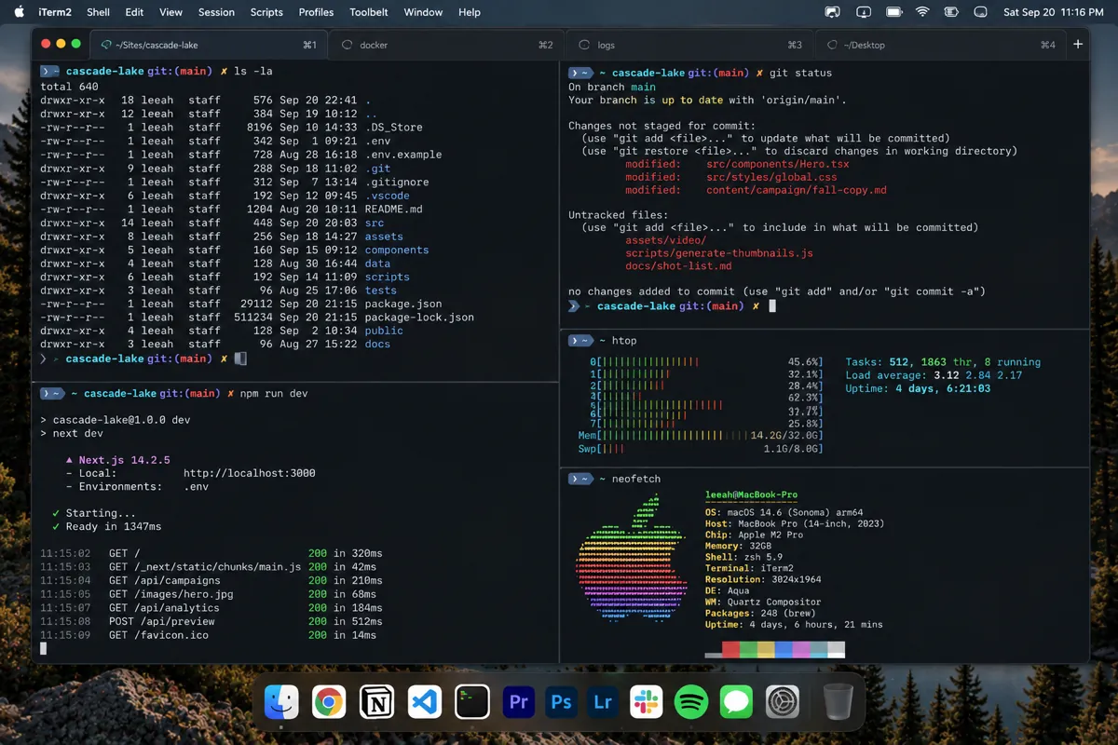
Task: Open the Session menu
Action: click(216, 12)
